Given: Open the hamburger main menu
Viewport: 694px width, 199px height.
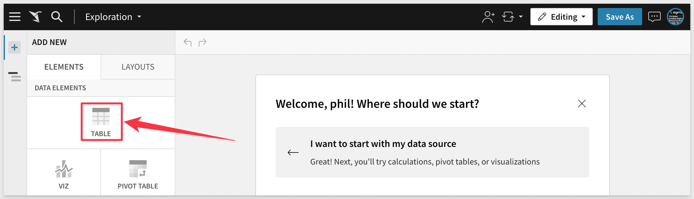Looking at the screenshot, I should click(x=15, y=17).
